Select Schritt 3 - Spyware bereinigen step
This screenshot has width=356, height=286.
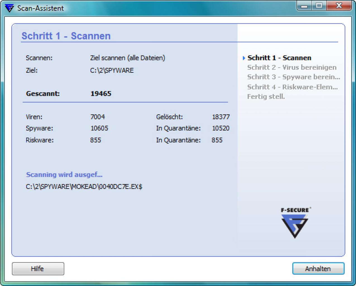tap(293, 77)
